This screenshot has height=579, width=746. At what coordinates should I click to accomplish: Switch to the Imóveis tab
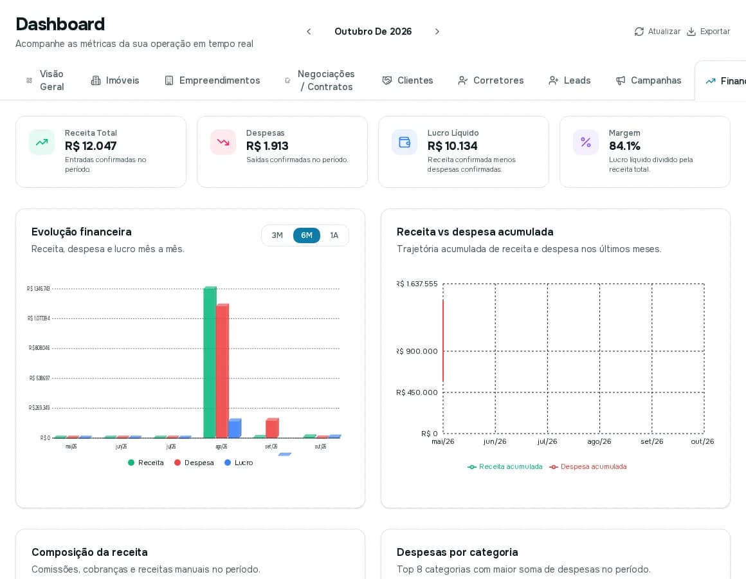115,80
